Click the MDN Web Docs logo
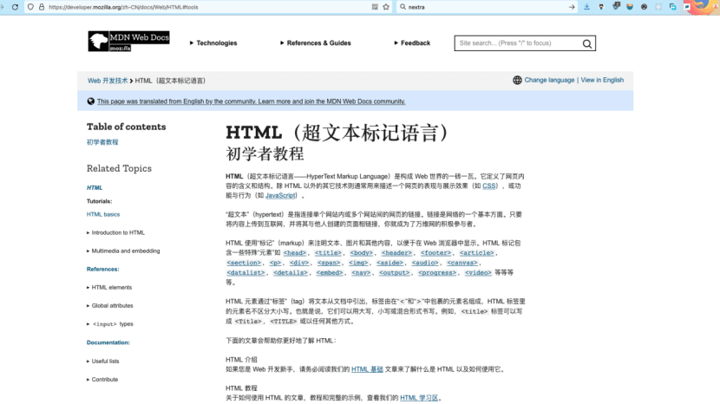Image resolution: width=720 pixels, height=404 pixels. point(128,42)
